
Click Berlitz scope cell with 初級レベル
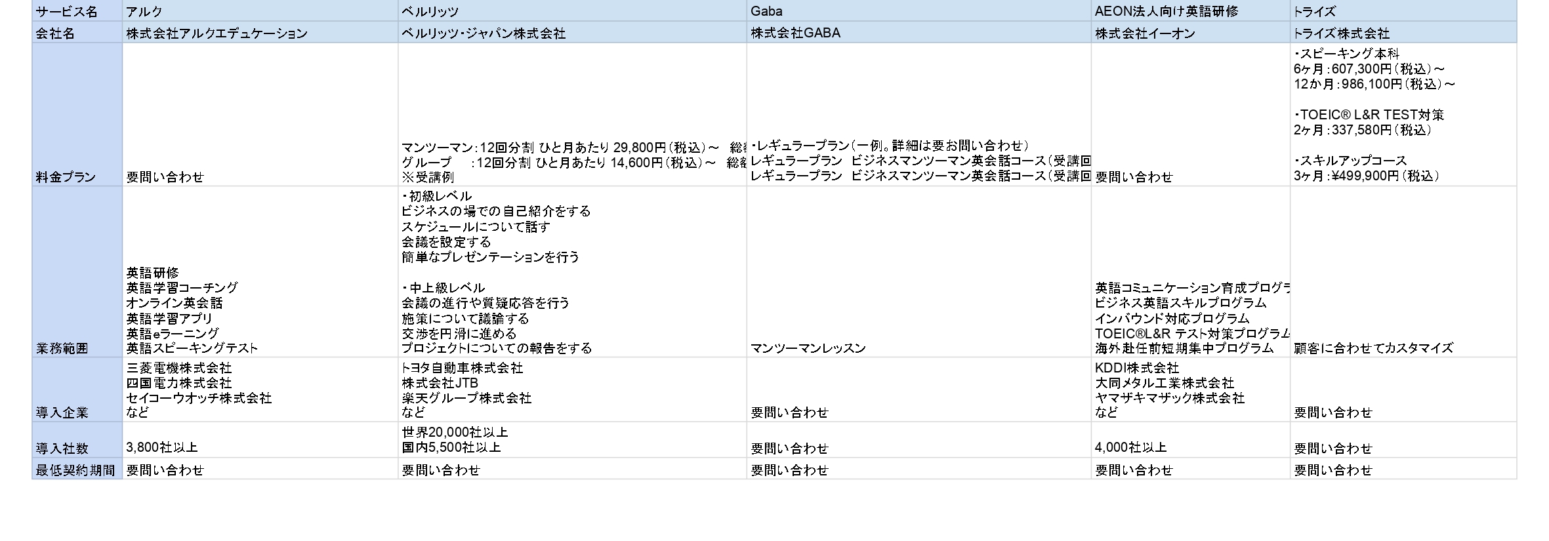573,272
